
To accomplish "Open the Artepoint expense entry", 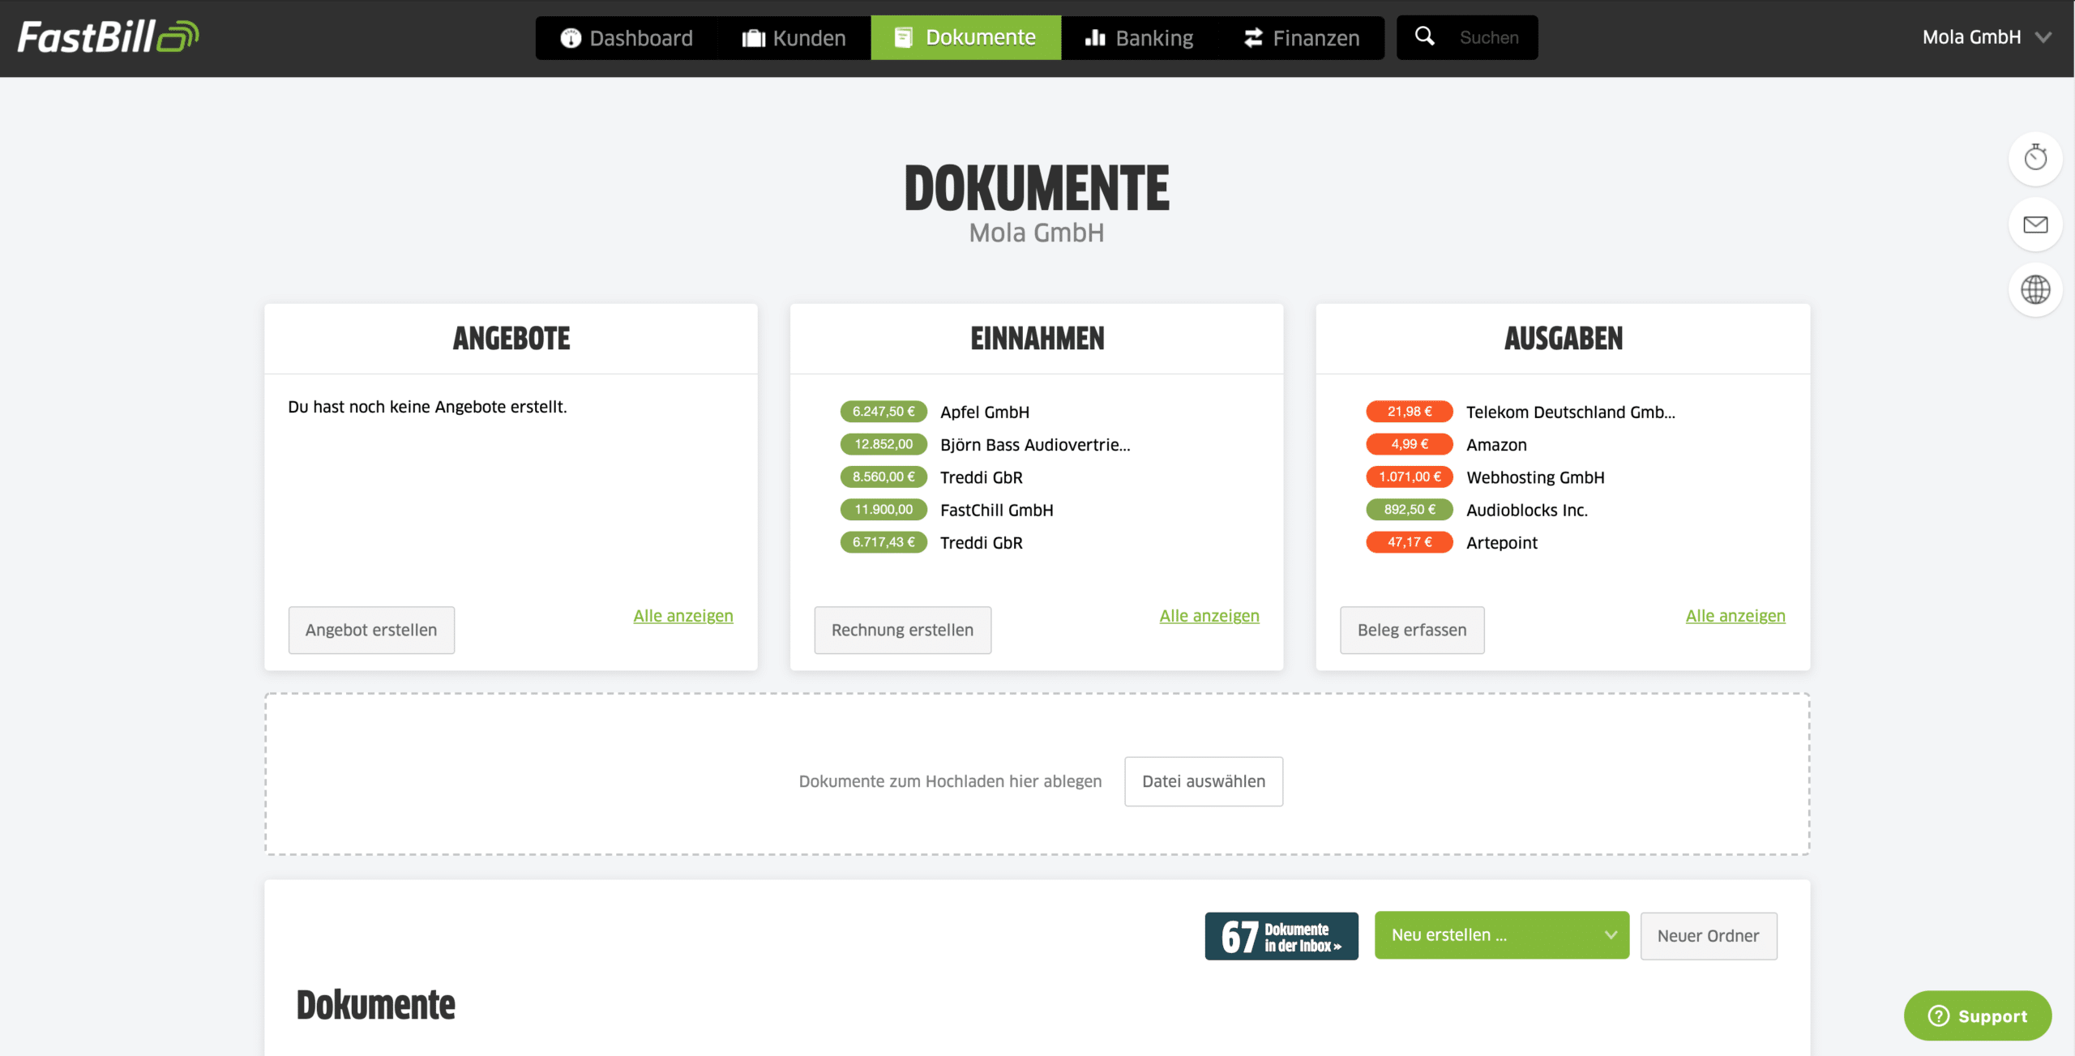I will click(1502, 543).
